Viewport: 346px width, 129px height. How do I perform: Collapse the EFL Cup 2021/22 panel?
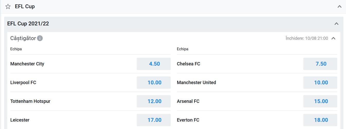coord(336,24)
